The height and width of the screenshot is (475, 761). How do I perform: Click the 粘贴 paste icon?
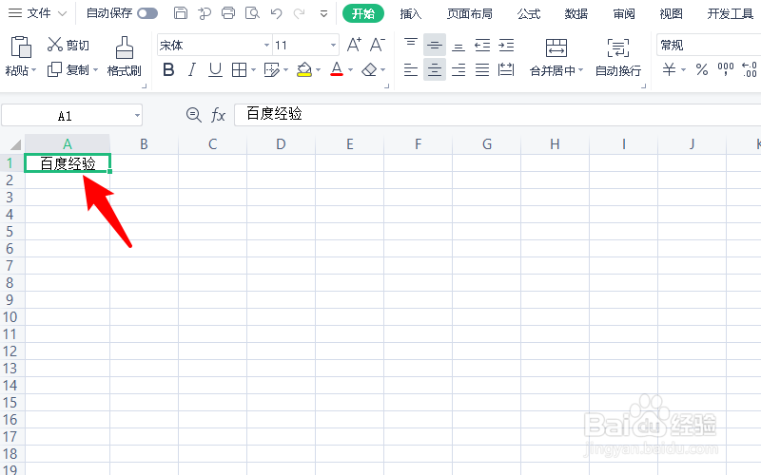click(x=21, y=47)
